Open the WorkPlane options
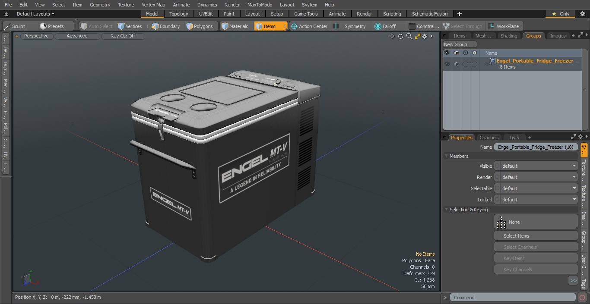590x304 pixels. coord(504,26)
